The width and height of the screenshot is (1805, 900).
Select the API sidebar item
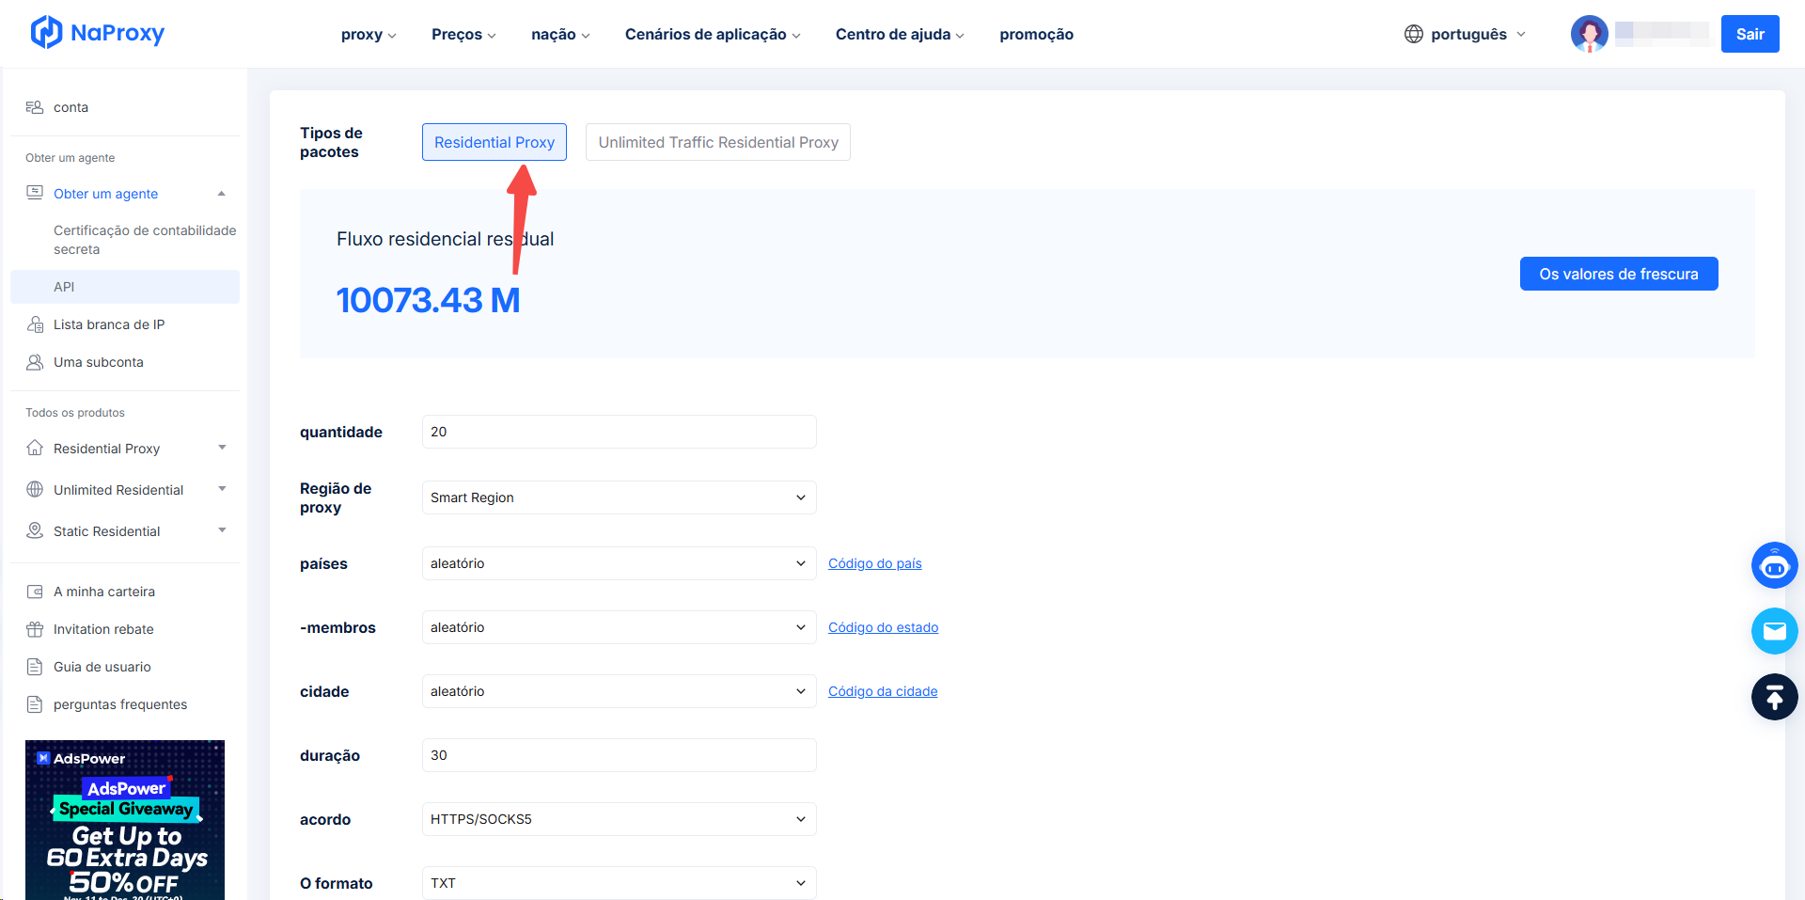click(x=125, y=287)
